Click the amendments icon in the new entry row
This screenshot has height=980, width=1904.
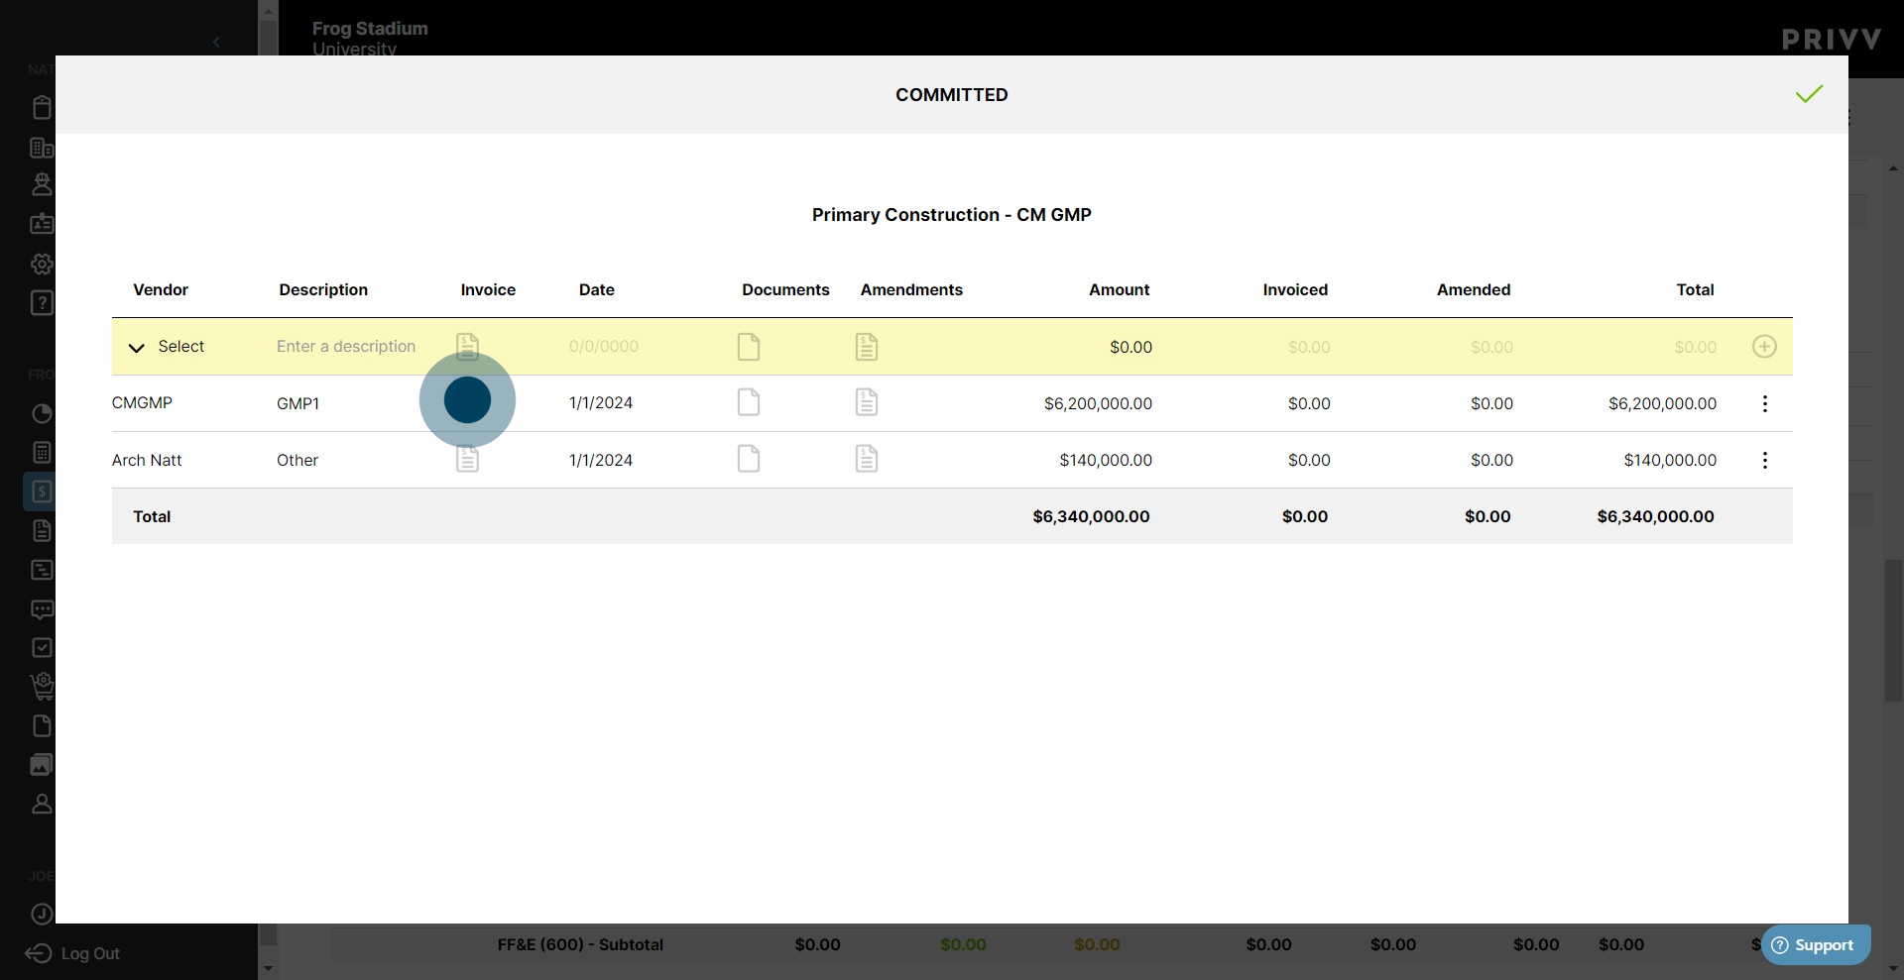coord(867,347)
